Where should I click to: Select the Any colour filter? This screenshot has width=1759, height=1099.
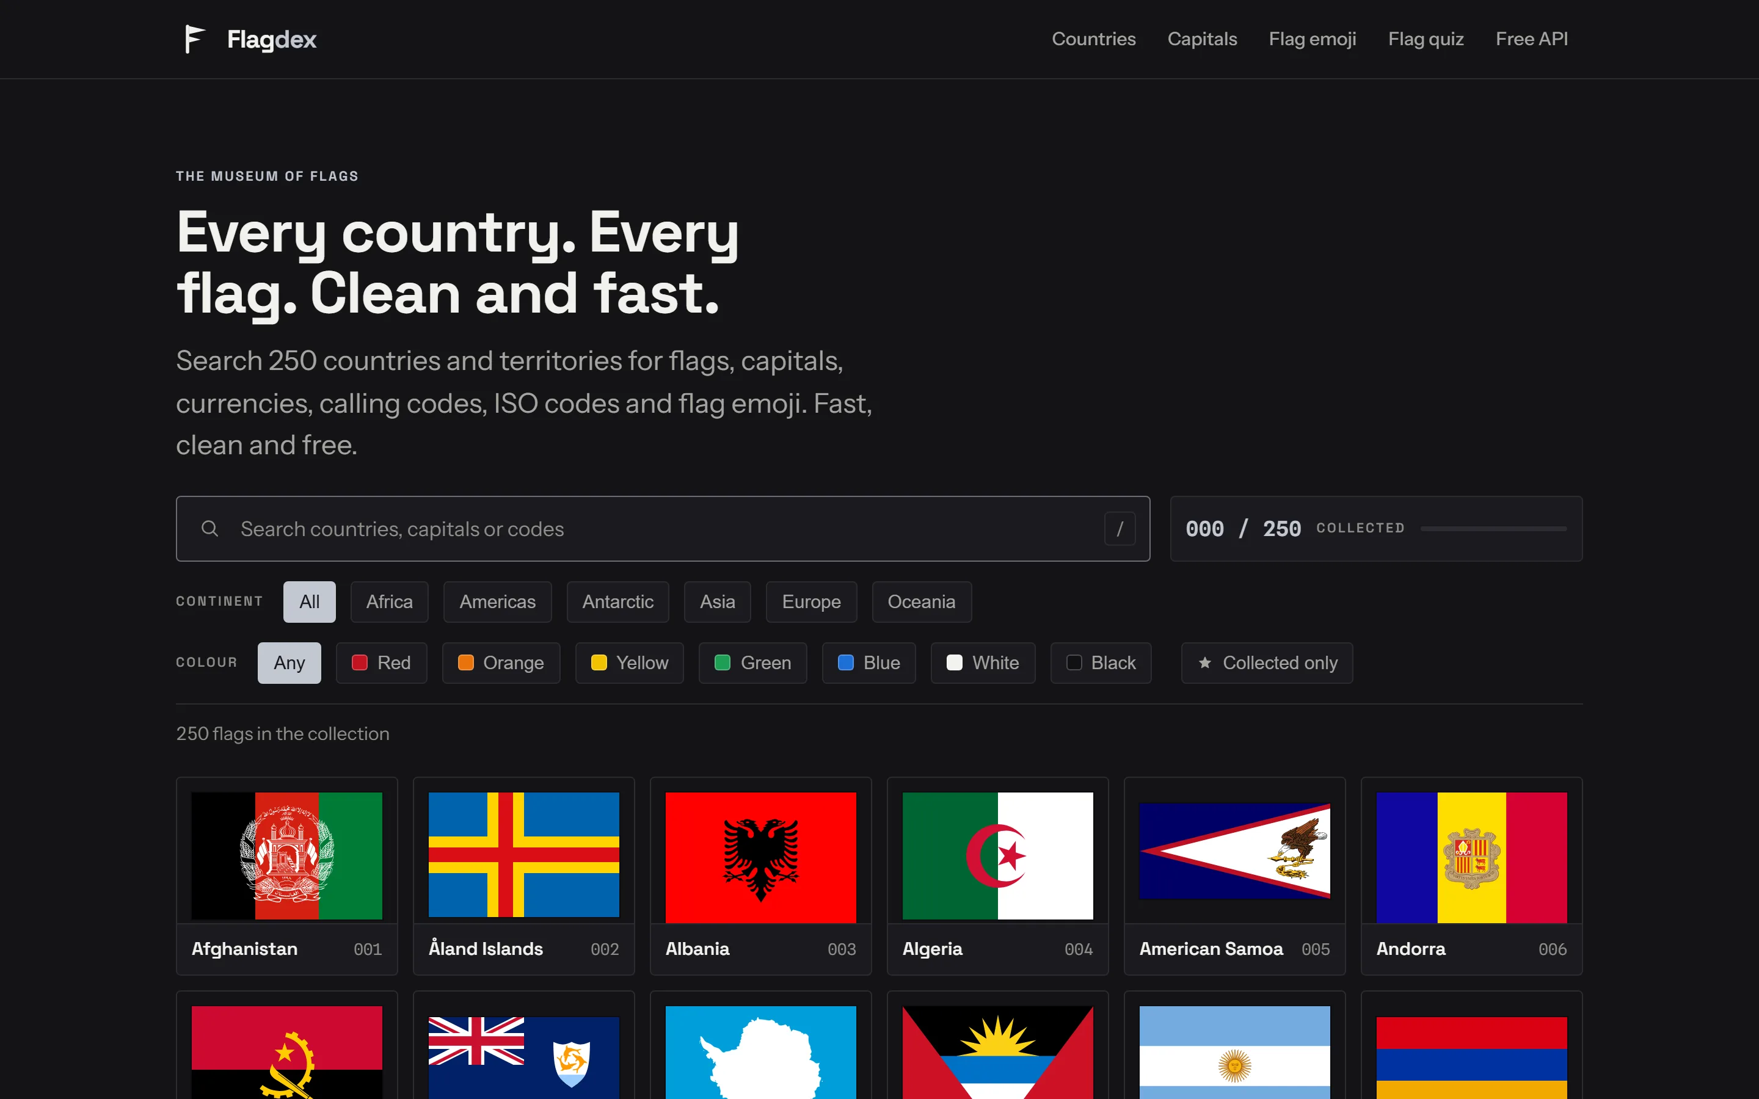[x=288, y=663]
